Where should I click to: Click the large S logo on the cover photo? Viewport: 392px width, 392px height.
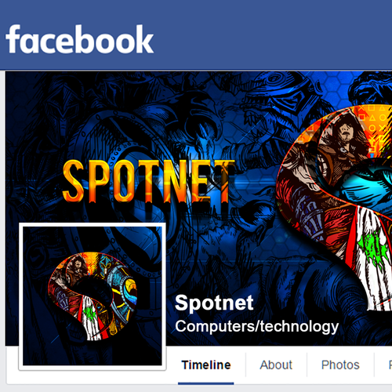335,208
